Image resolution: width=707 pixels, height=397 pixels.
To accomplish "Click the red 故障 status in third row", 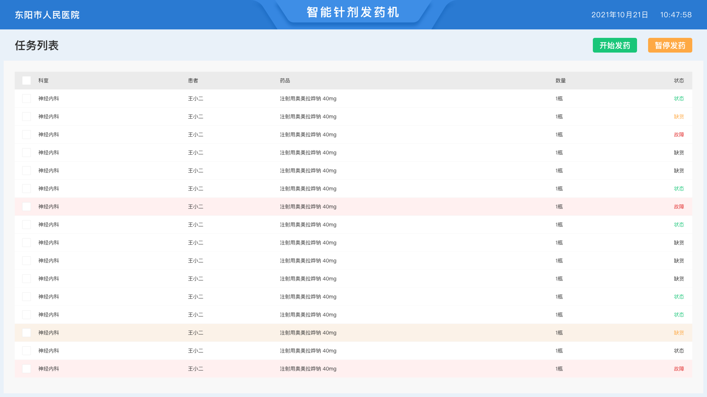I will [679, 135].
